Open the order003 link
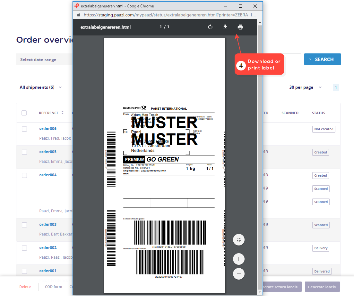Image resolution: width=354 pixels, height=296 pixels. pyautogui.click(x=48, y=225)
